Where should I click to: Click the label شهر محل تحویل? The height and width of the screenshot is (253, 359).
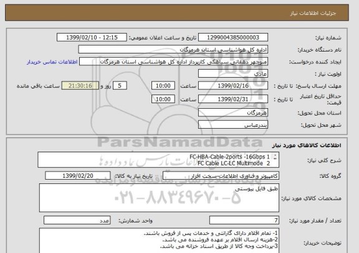[x=321, y=125]
